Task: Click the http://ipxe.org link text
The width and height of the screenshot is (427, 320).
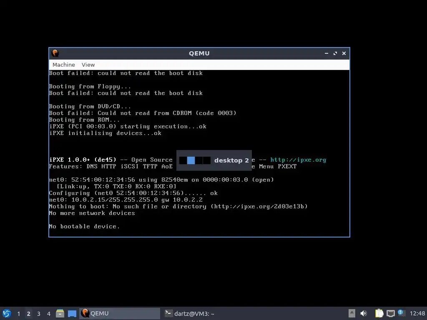Action: 298,160
